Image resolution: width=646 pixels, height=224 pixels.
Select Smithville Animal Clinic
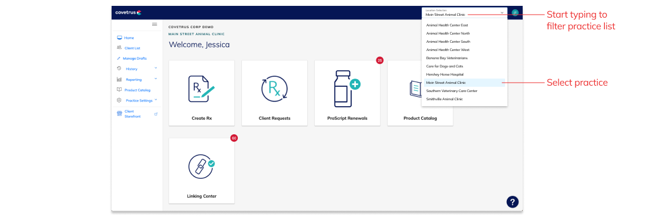click(465, 99)
